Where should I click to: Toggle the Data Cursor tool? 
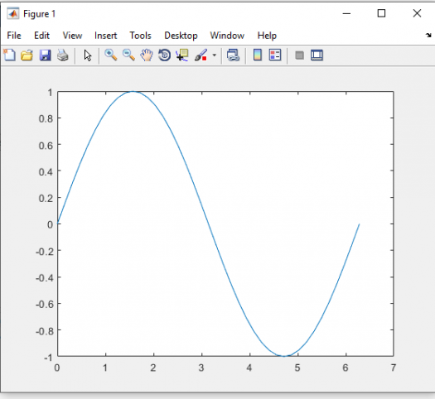click(182, 55)
